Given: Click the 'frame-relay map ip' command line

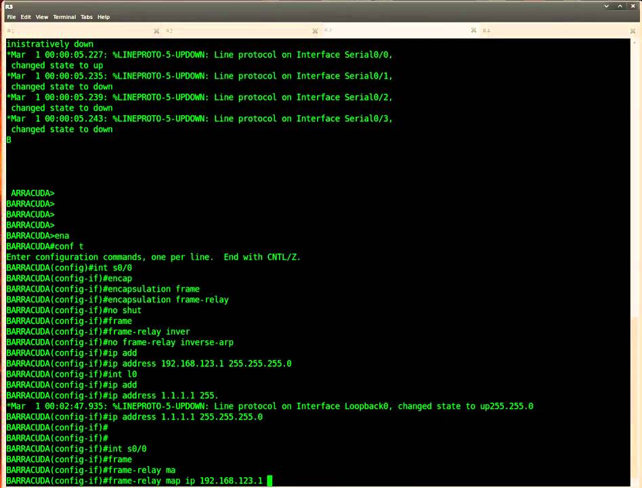Looking at the screenshot, I should pyautogui.click(x=134, y=481).
